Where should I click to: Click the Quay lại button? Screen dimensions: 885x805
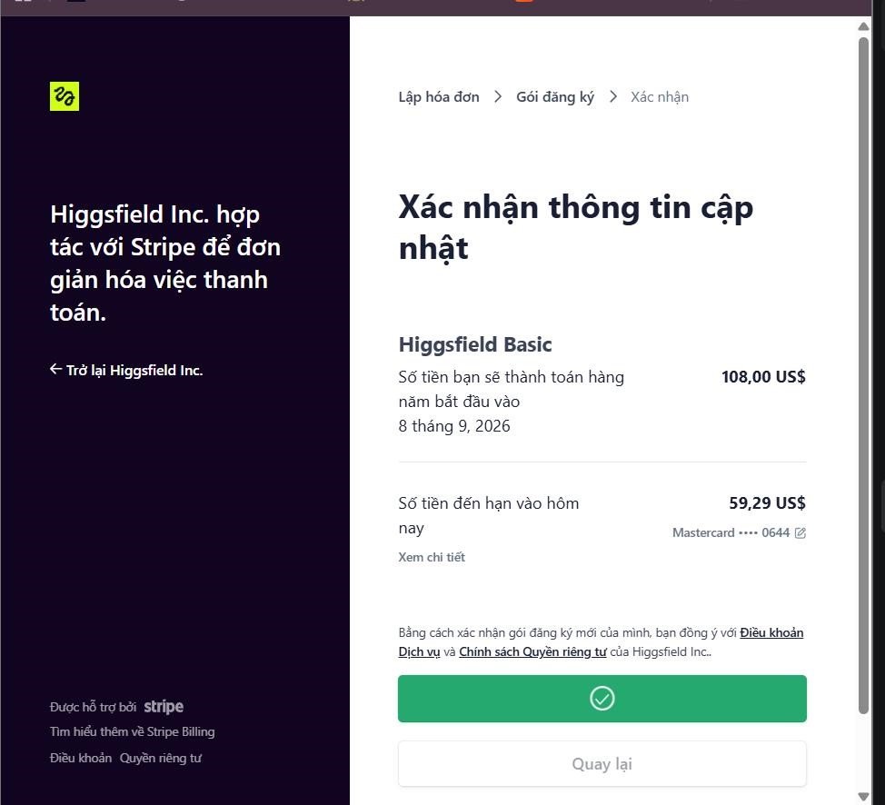tap(602, 764)
